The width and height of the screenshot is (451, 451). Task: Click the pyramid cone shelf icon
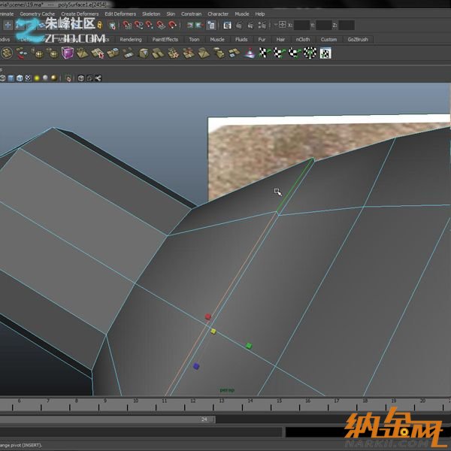[251, 53]
